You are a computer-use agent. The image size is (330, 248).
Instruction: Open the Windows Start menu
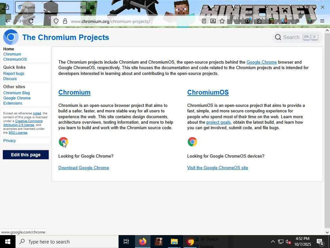8,242
